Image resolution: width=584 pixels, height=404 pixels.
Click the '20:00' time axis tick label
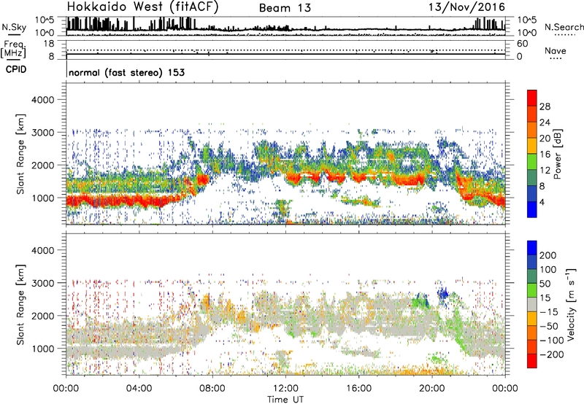click(x=432, y=389)
